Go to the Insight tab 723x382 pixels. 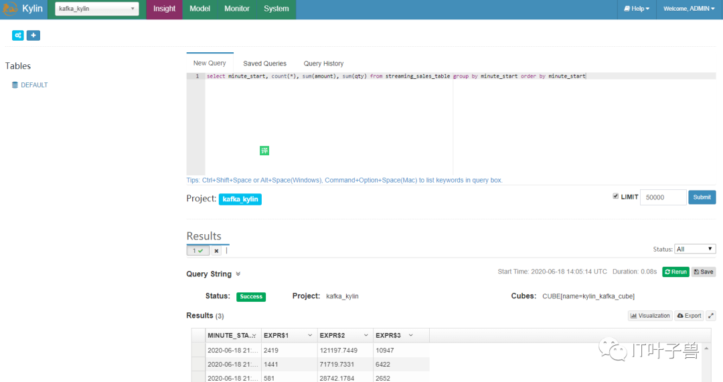click(x=164, y=9)
